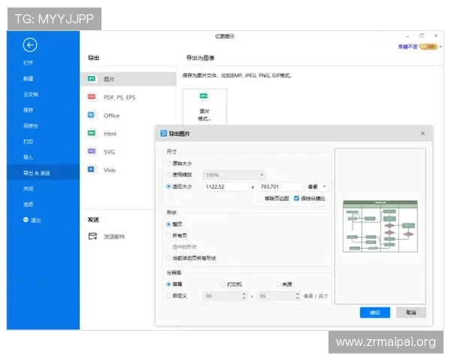Toggle the 保持纵横比 checkbox
The width and height of the screenshot is (451, 361).
pyautogui.click(x=297, y=199)
